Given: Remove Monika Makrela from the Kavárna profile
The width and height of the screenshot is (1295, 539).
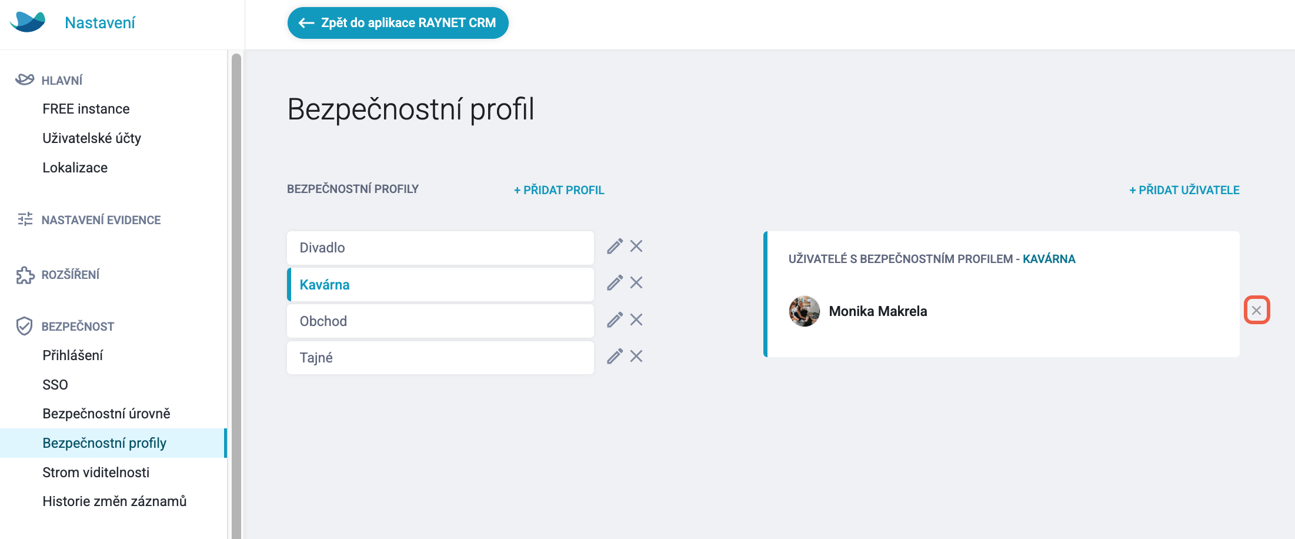Looking at the screenshot, I should pos(1257,310).
